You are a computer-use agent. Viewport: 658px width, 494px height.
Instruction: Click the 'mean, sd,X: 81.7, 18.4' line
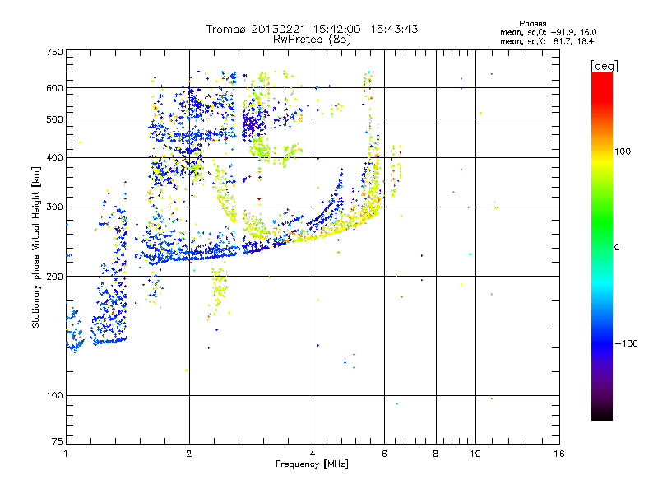coord(547,41)
